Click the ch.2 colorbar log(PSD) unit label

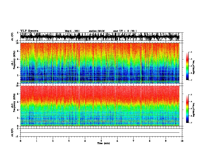(194, 110)
